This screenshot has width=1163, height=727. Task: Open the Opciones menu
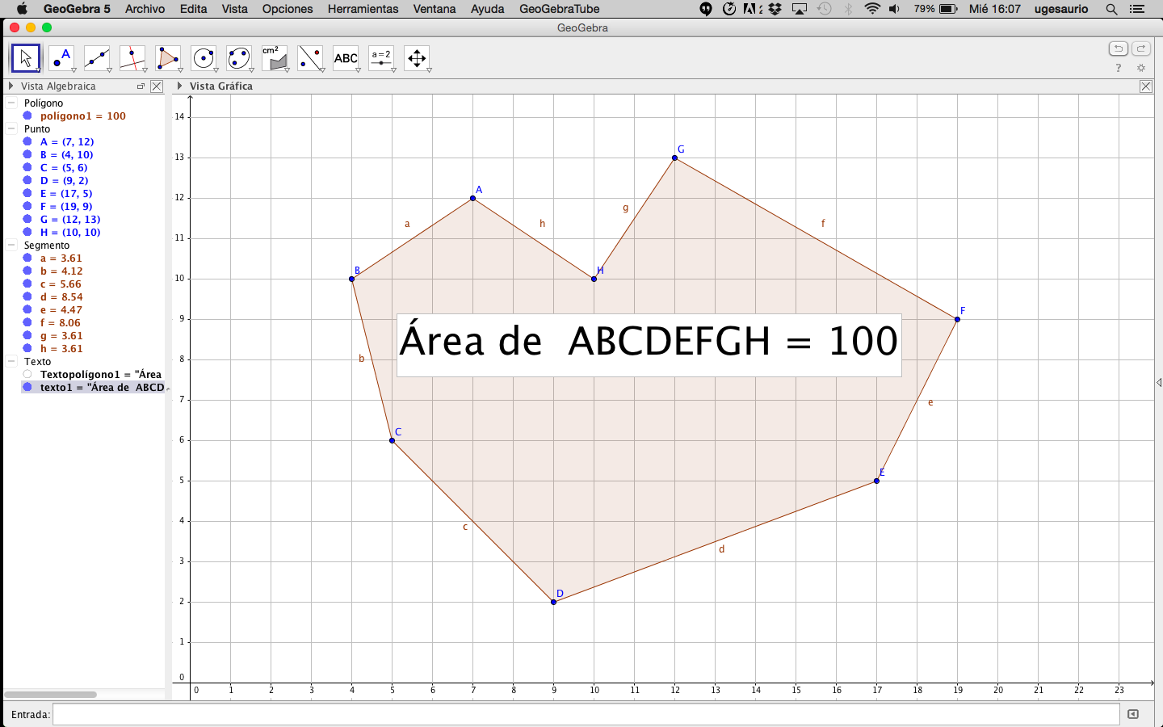[288, 9]
